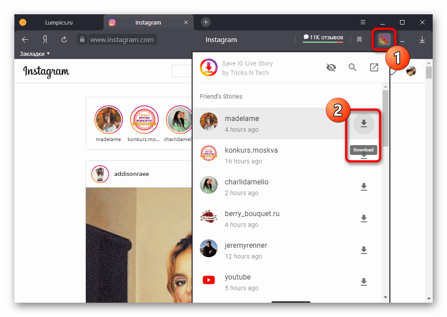Select jeremyrenner in stories list

[287, 250]
